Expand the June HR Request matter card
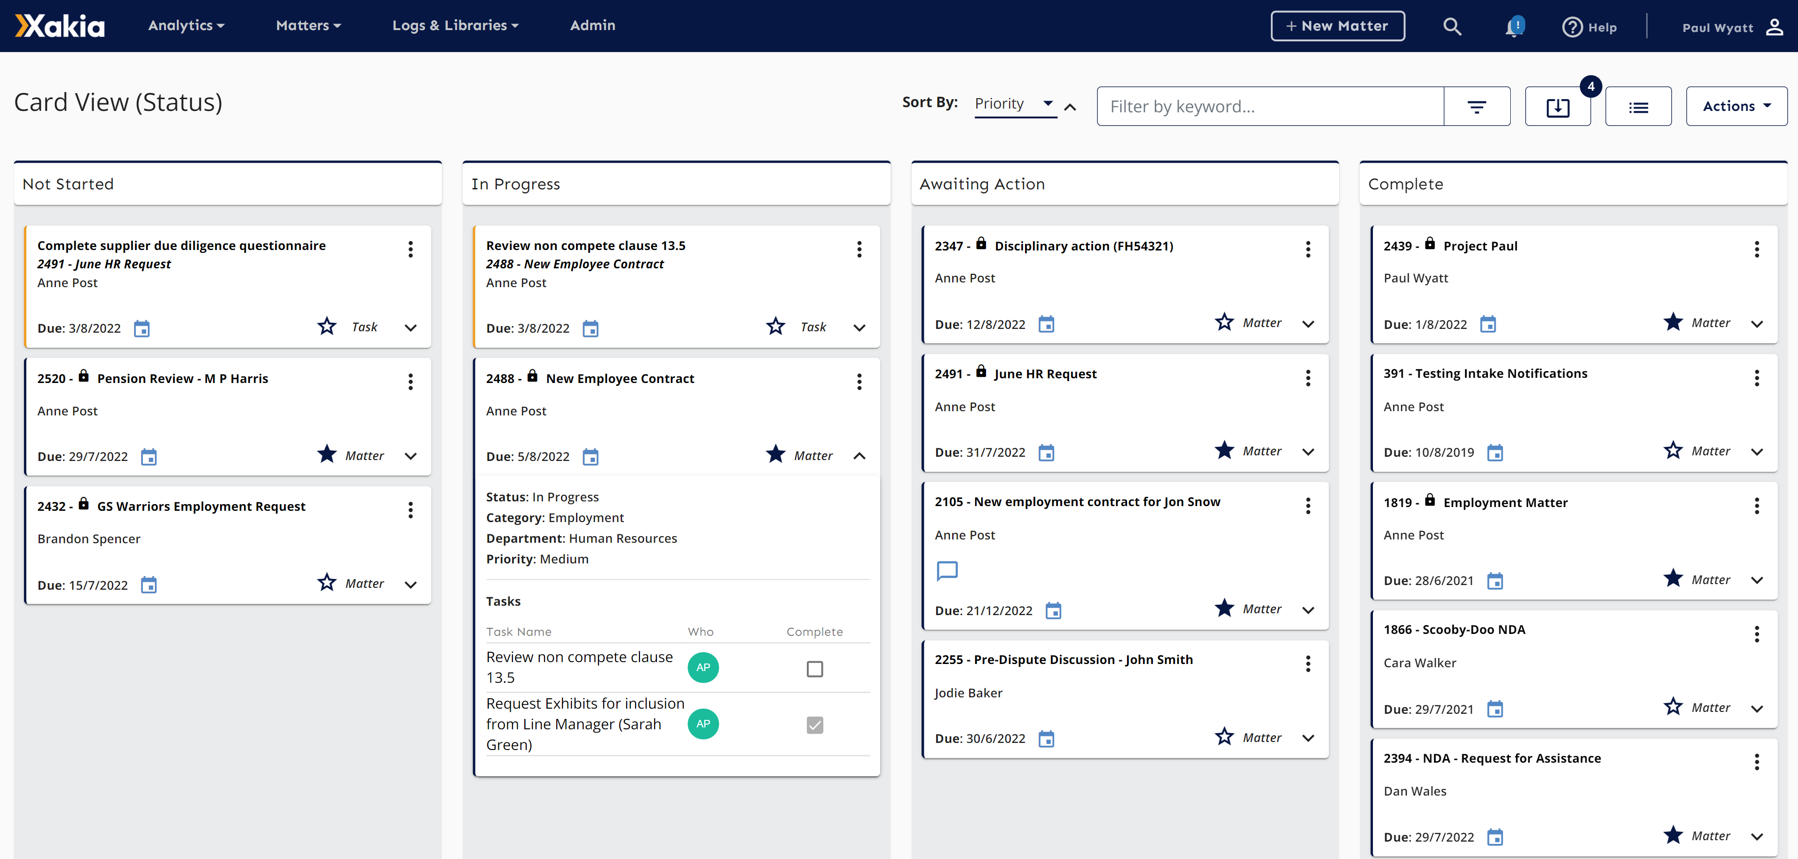The height and width of the screenshot is (859, 1798). click(1308, 452)
